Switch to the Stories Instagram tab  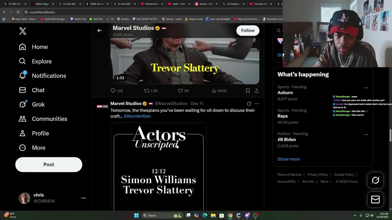206,4
